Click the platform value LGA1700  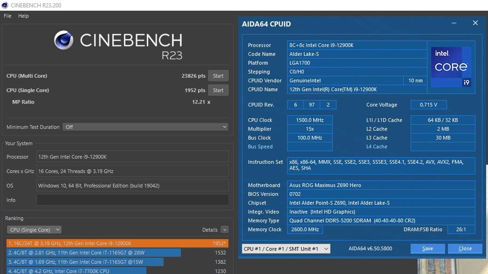(x=357, y=63)
